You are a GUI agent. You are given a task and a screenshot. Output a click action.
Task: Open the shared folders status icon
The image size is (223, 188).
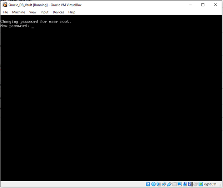(x=174, y=184)
